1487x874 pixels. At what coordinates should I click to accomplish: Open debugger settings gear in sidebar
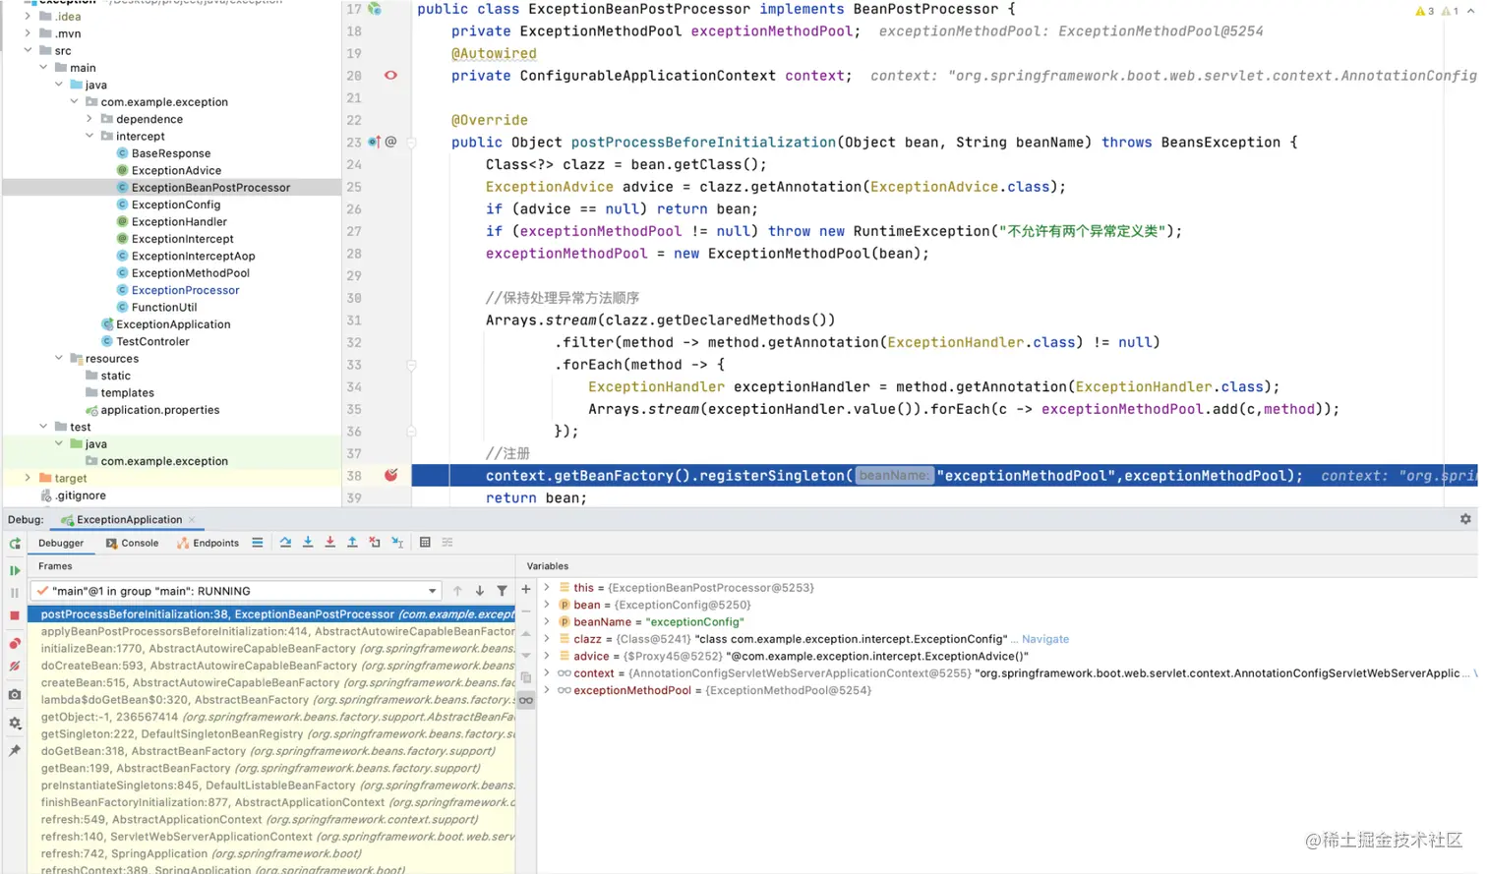click(15, 723)
